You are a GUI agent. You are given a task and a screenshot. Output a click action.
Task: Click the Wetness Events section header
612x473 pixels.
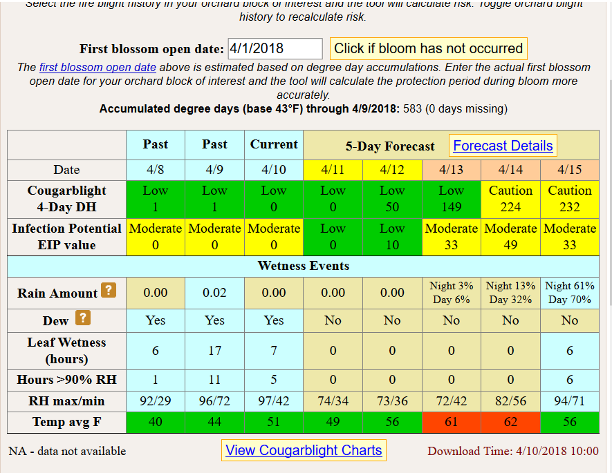point(302,266)
